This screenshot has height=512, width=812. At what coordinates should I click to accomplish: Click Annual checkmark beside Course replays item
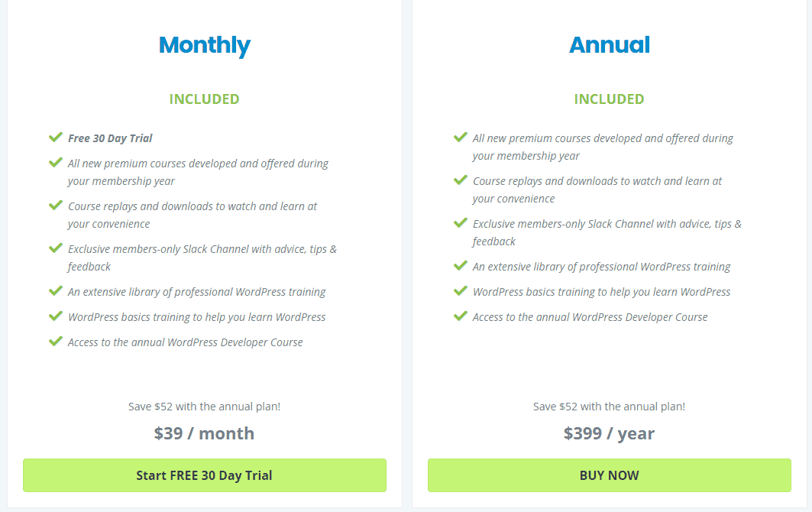tap(461, 180)
